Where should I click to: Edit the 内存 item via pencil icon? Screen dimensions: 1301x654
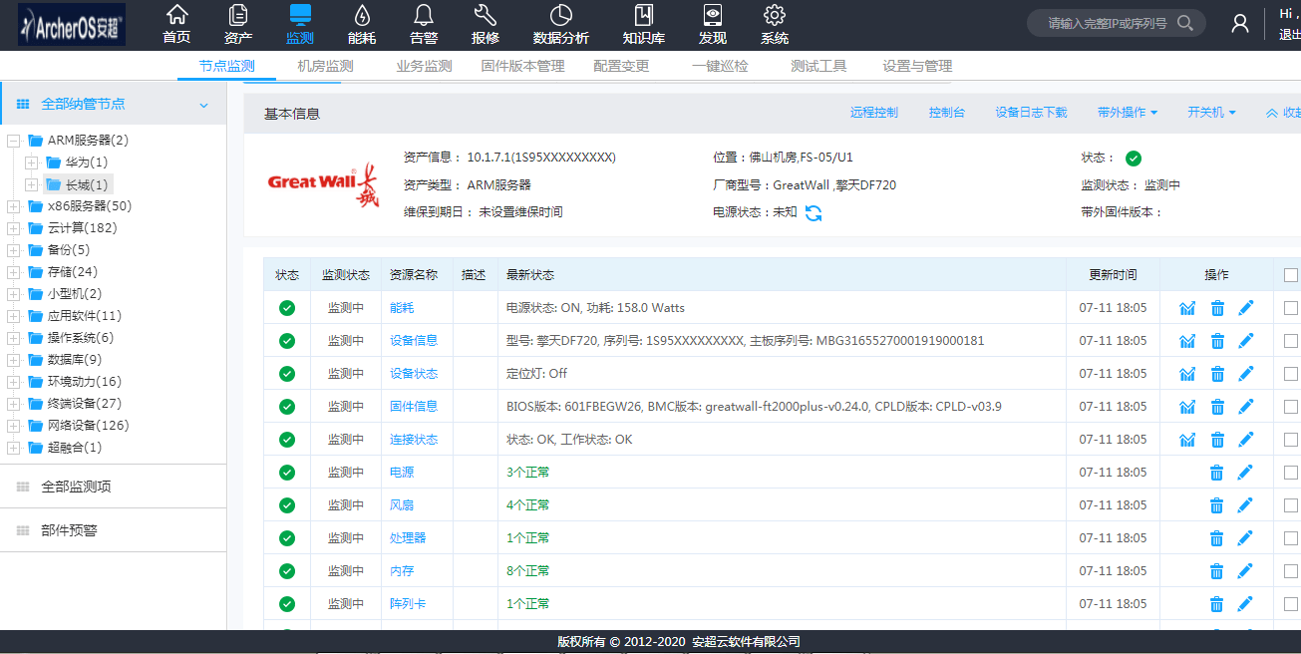click(x=1245, y=570)
